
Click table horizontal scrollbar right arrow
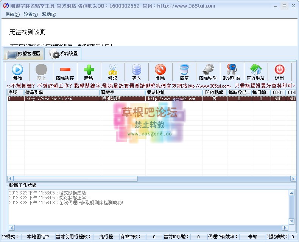(x=293, y=179)
